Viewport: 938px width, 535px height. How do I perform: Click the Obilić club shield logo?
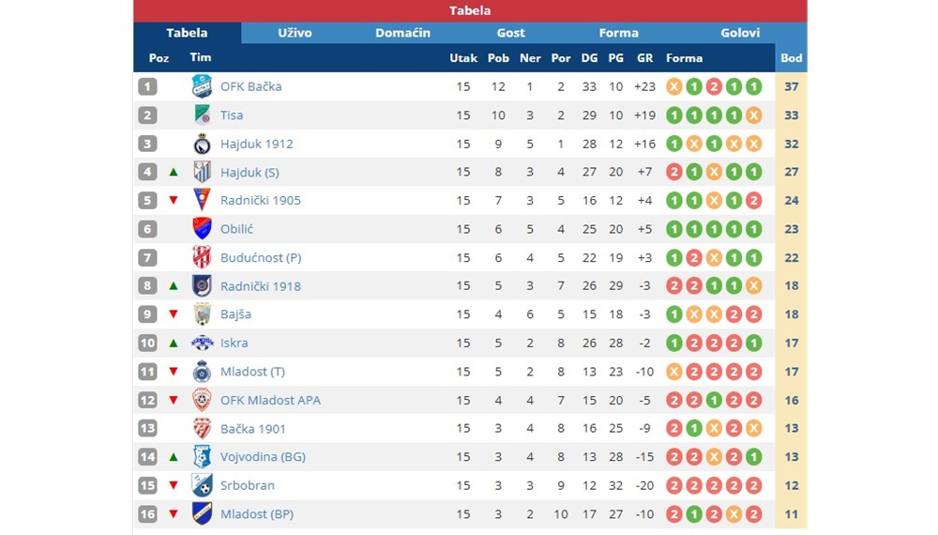202,229
